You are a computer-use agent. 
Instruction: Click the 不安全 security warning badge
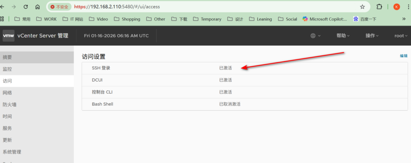pos(59,7)
